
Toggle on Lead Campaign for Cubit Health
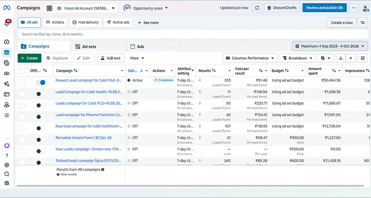click(x=40, y=94)
